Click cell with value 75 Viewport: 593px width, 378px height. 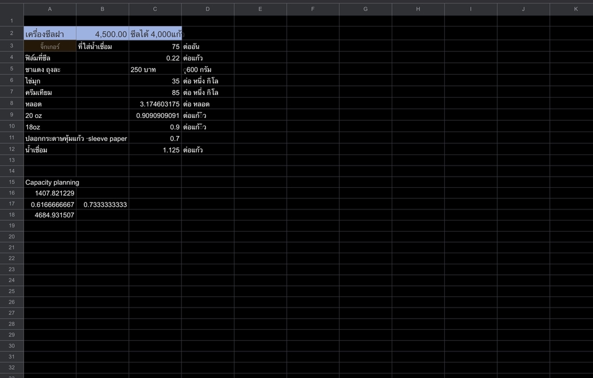tap(155, 46)
